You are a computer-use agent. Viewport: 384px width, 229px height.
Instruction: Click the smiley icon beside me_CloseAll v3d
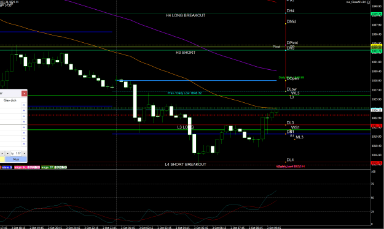point(368,2)
